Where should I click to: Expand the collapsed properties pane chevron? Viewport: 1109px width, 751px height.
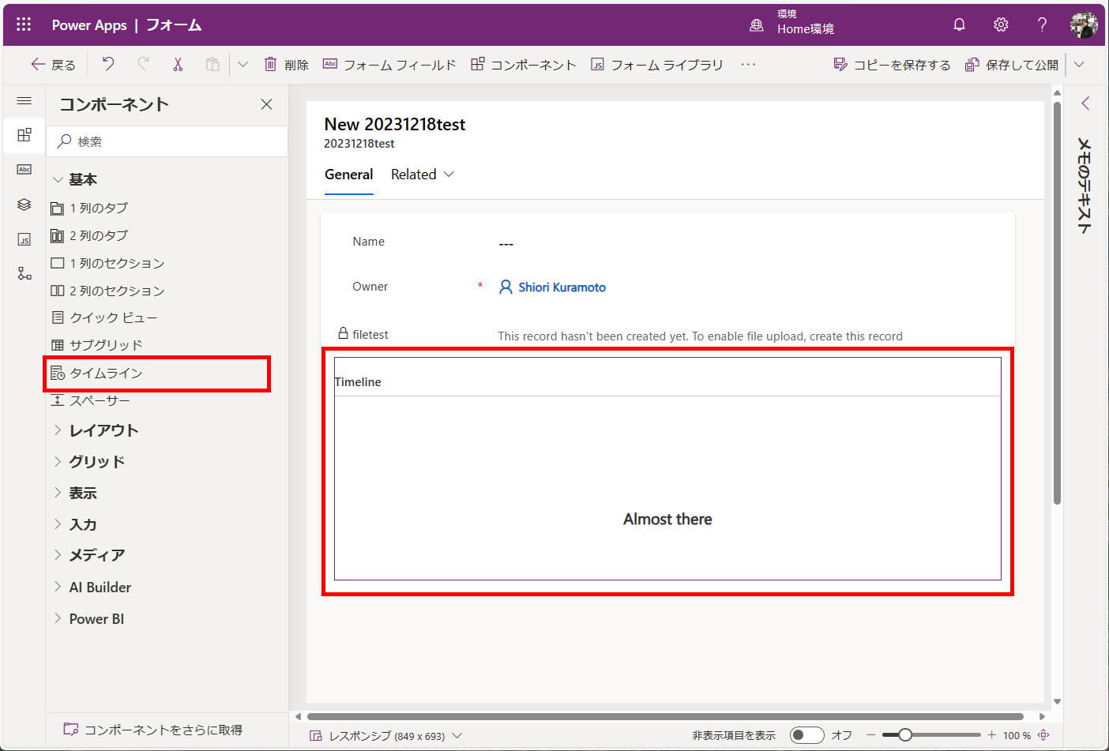click(x=1086, y=103)
